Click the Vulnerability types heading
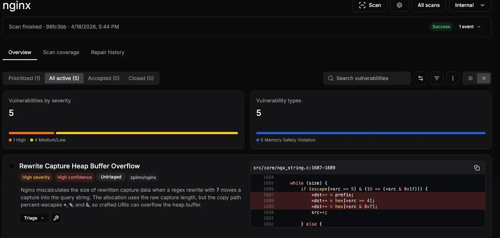The width and height of the screenshot is (500, 238). [x=279, y=100]
